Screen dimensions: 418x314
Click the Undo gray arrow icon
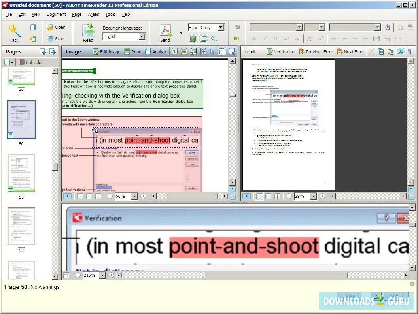[237, 27]
